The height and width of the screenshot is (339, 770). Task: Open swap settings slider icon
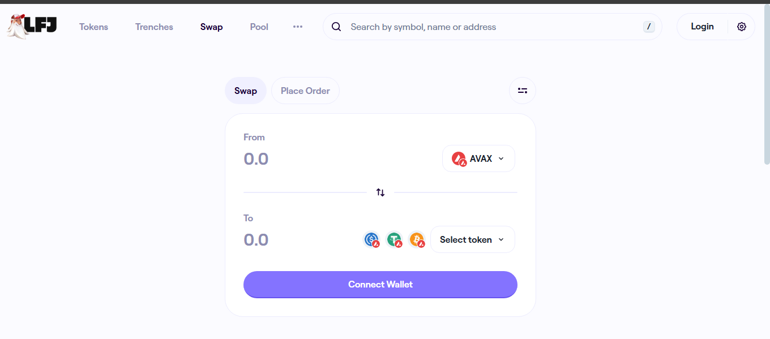(523, 91)
